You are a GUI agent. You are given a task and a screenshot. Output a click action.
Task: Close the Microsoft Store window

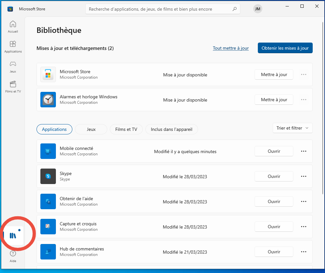(317, 6)
